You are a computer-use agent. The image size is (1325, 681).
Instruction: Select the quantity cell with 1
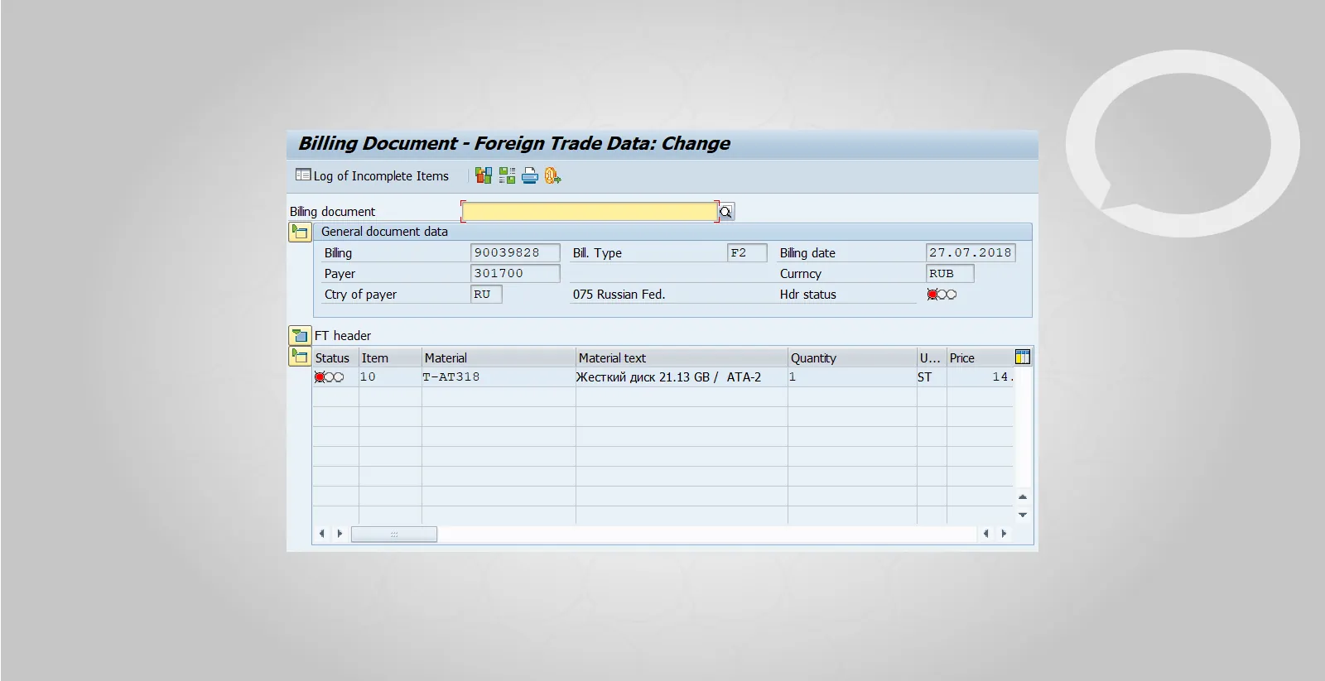[852, 377]
